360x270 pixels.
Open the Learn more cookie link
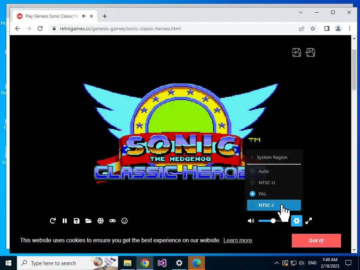pos(238,240)
